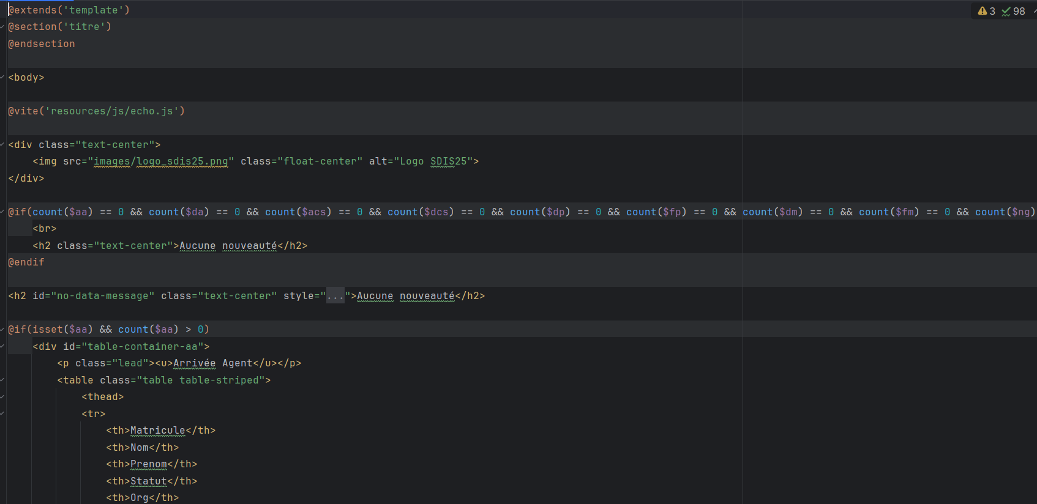Screen dimensions: 1037x504
Task: Click the images/logo_sdis25.png path
Action: click(160, 161)
